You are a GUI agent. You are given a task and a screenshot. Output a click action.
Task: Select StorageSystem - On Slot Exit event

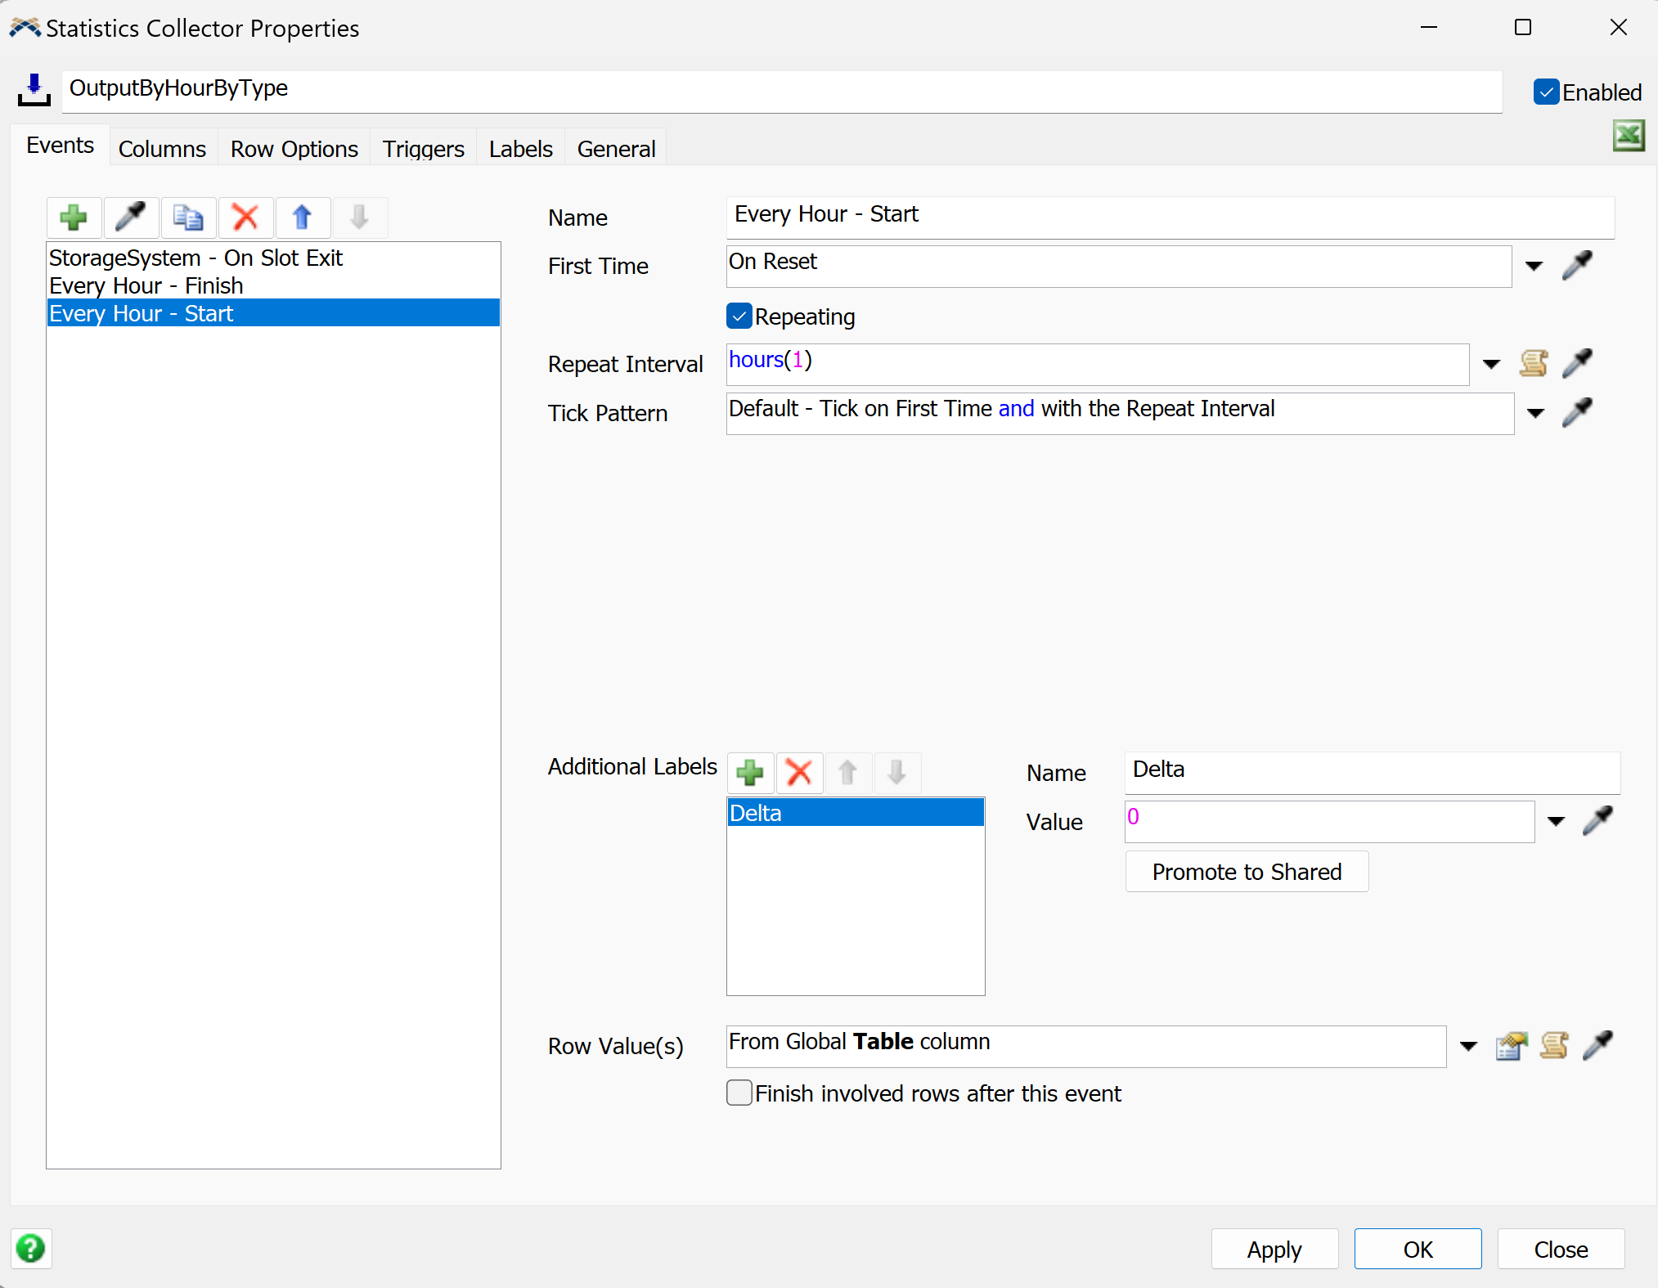pyautogui.click(x=195, y=258)
